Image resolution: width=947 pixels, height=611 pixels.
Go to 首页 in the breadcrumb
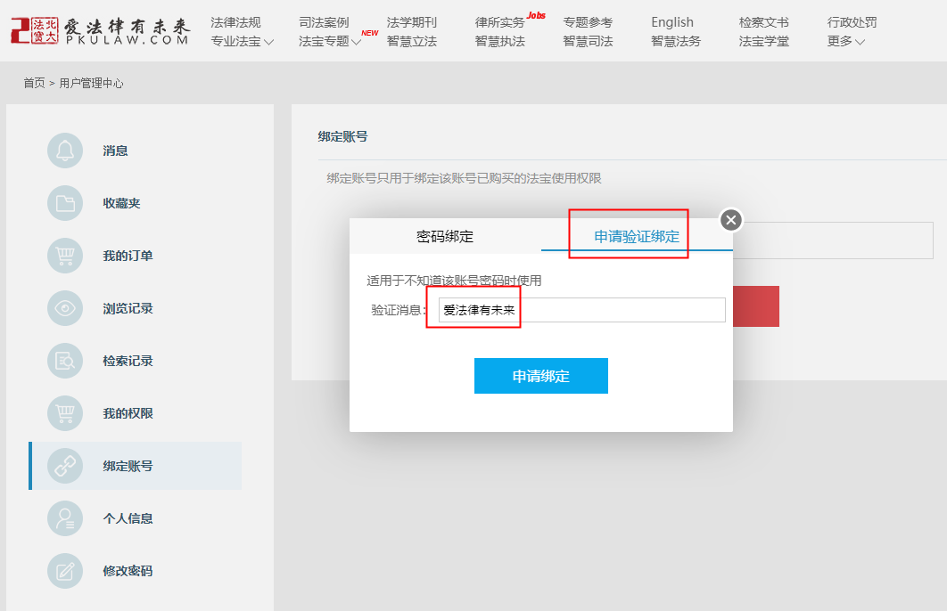point(34,84)
